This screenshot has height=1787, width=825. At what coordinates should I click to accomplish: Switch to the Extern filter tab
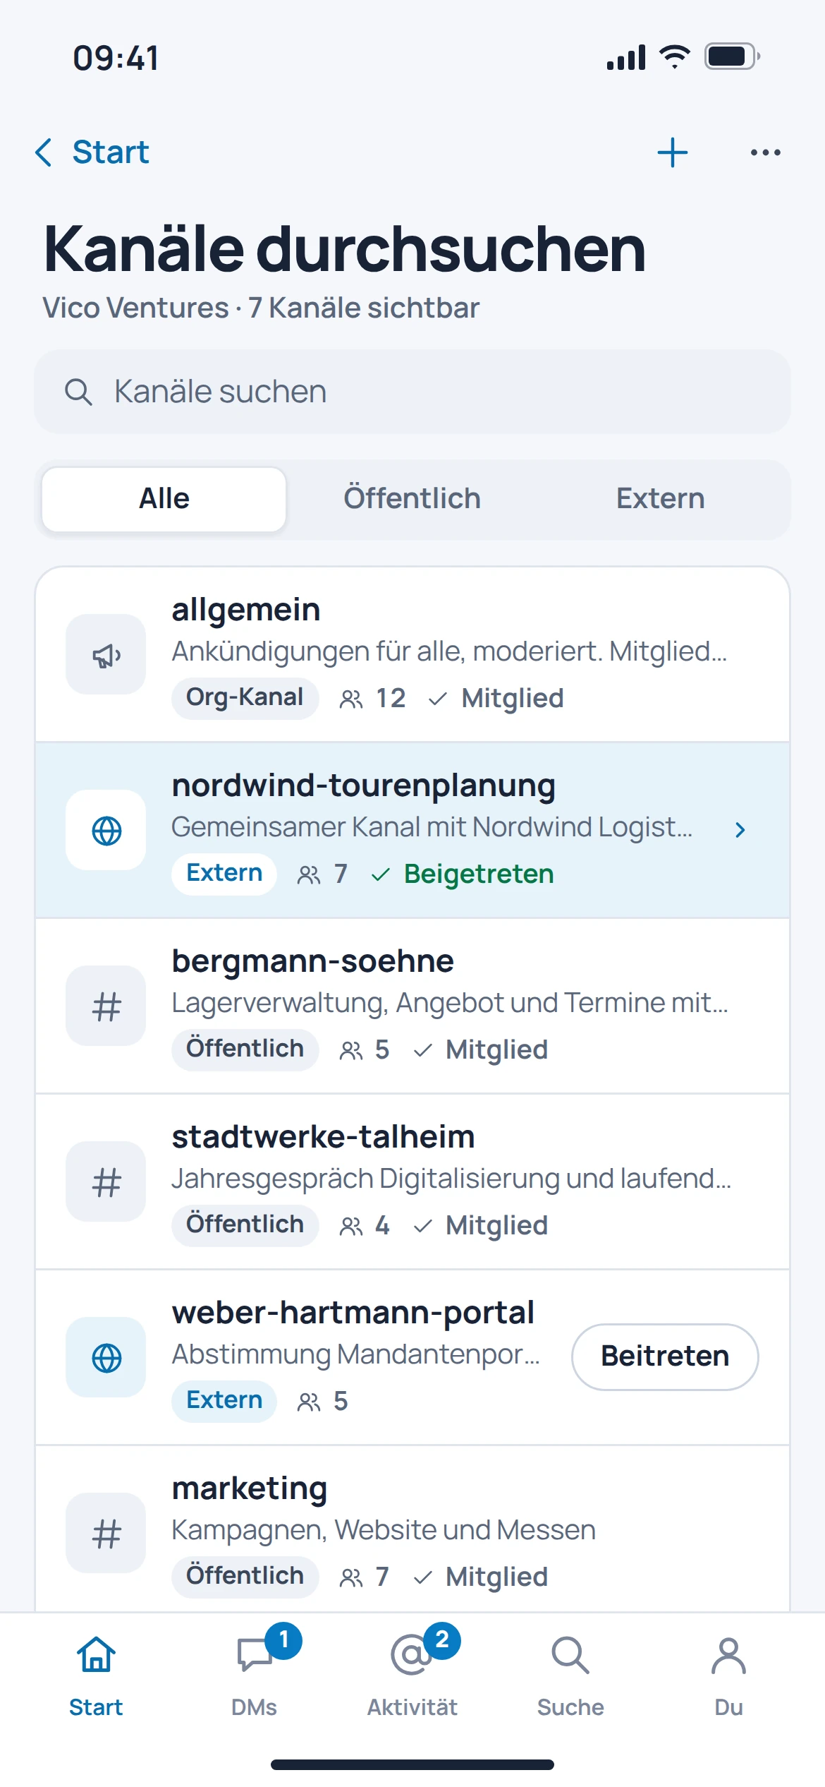point(661,499)
